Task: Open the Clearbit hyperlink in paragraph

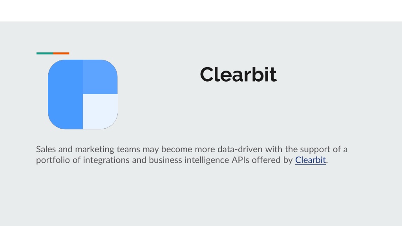Action: 311,160
